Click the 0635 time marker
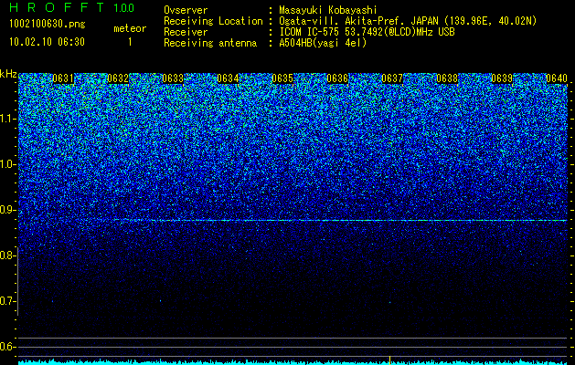The width and height of the screenshot is (575, 365). click(x=282, y=78)
